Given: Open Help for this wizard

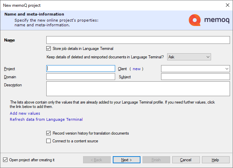Looking at the screenshot, I should [215, 160].
